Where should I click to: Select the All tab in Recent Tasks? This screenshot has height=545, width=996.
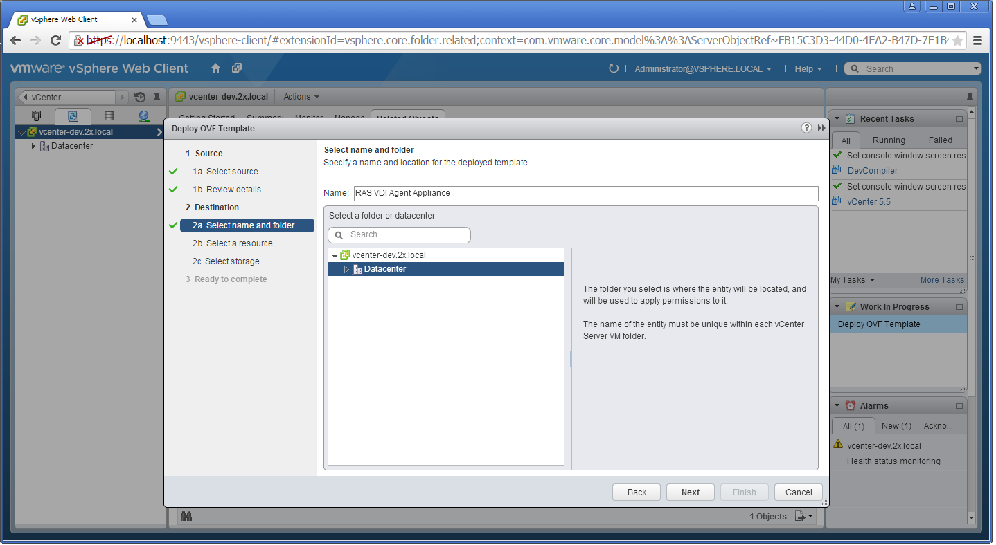coord(846,140)
